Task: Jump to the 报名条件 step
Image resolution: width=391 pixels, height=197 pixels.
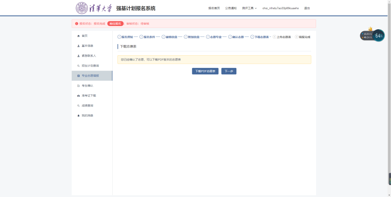Action: [x=147, y=37]
